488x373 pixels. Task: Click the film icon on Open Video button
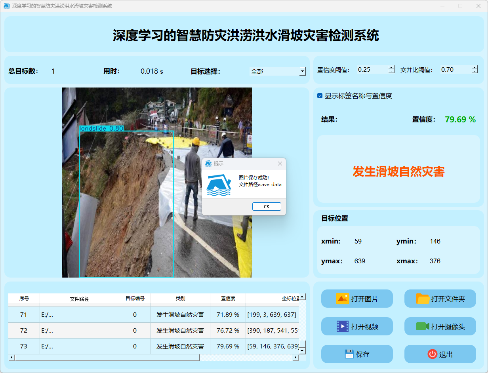click(x=342, y=326)
